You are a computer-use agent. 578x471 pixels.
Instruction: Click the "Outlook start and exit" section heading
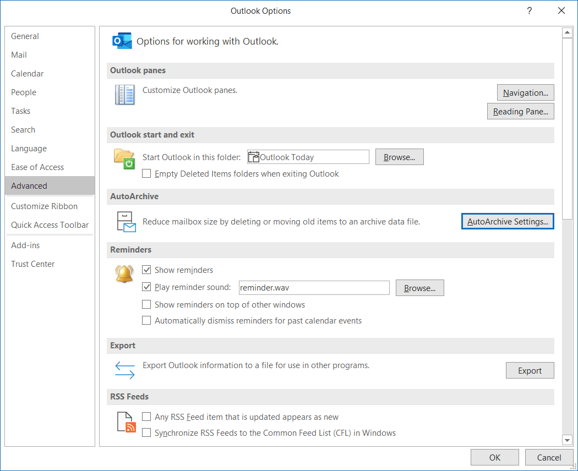click(152, 135)
